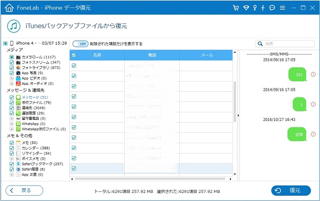Uncheck the メモ (50) checkbox
This screenshot has width=320, height=201.
point(12,143)
